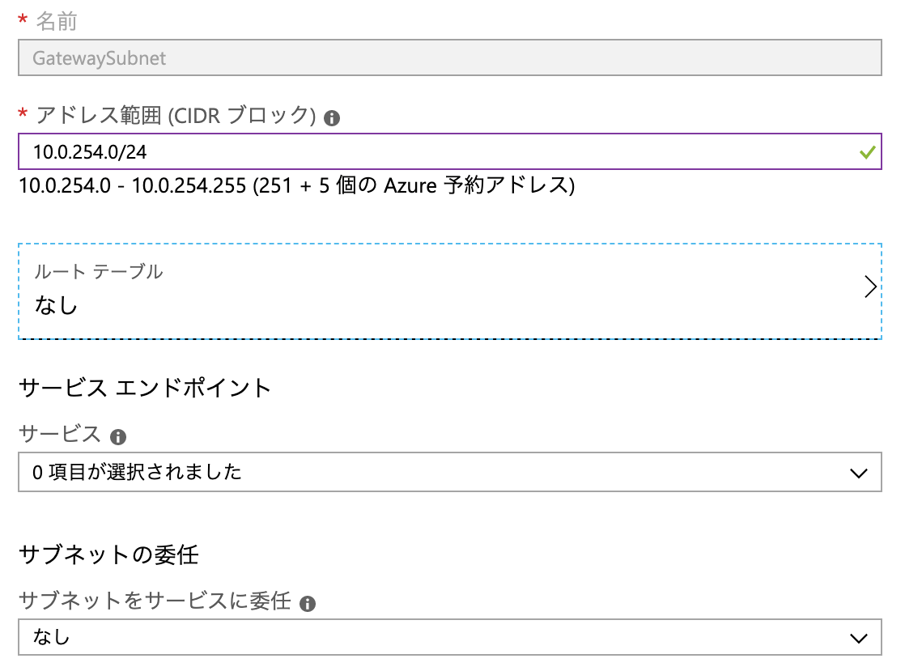The image size is (905, 667).
Task: Click the right chevron on ルート テーブル
Action: pyautogui.click(x=870, y=287)
